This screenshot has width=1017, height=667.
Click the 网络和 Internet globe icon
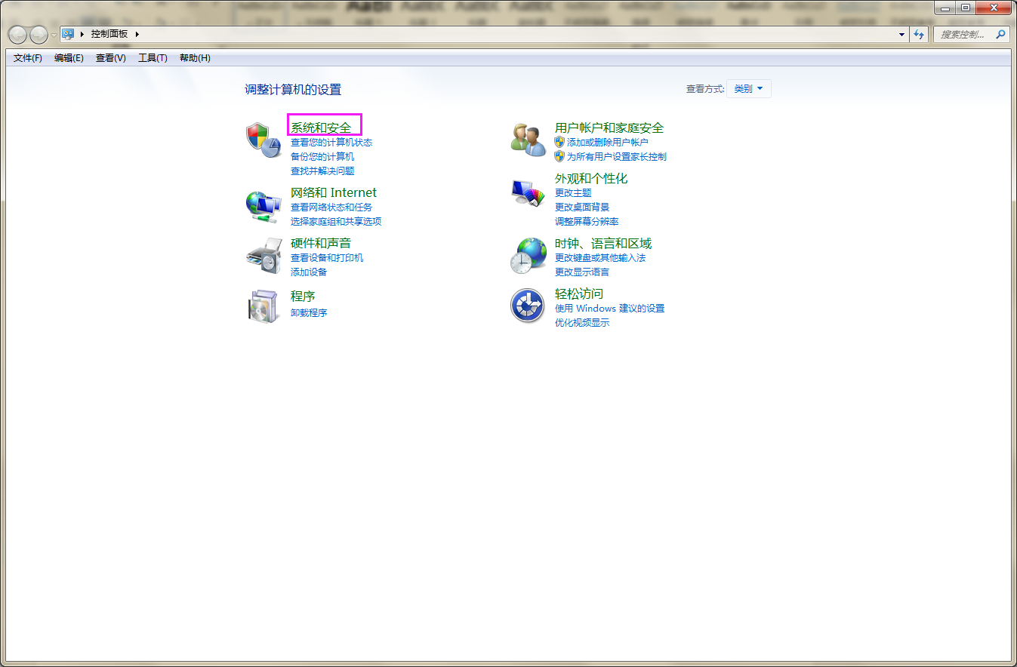pyautogui.click(x=263, y=206)
